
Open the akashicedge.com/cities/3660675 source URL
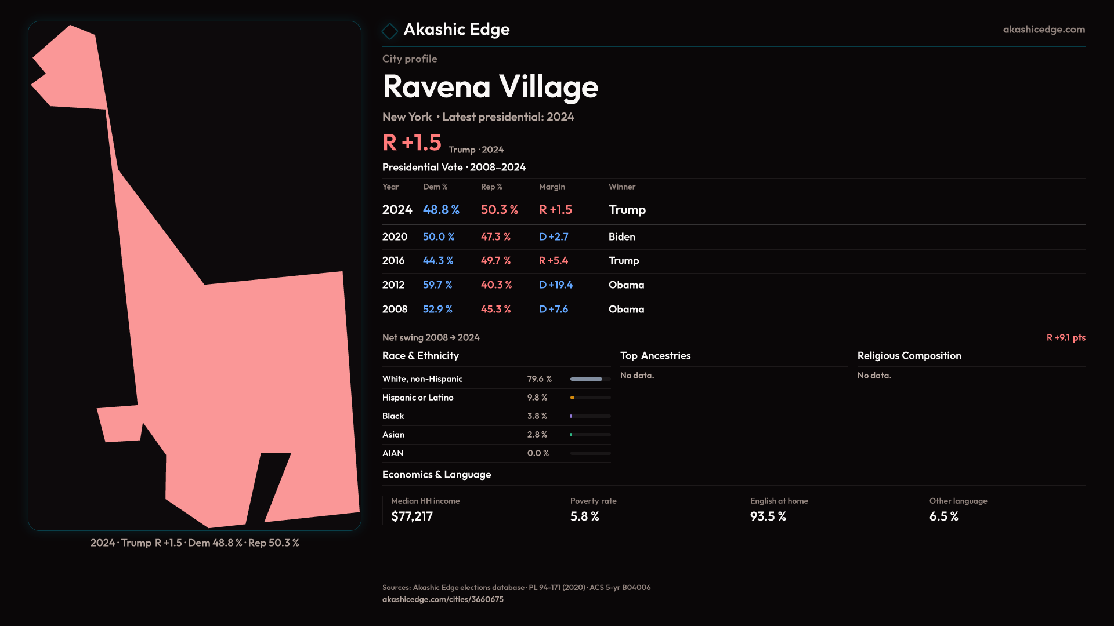[443, 599]
